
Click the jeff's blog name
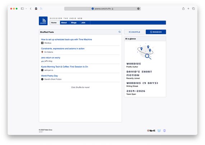[x=48, y=61]
